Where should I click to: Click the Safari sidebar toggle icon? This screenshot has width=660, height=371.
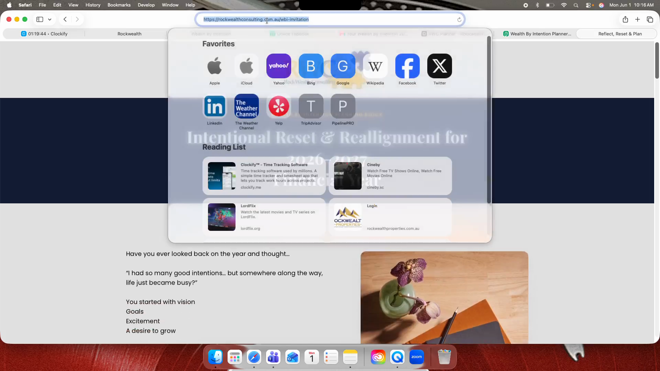click(40, 20)
